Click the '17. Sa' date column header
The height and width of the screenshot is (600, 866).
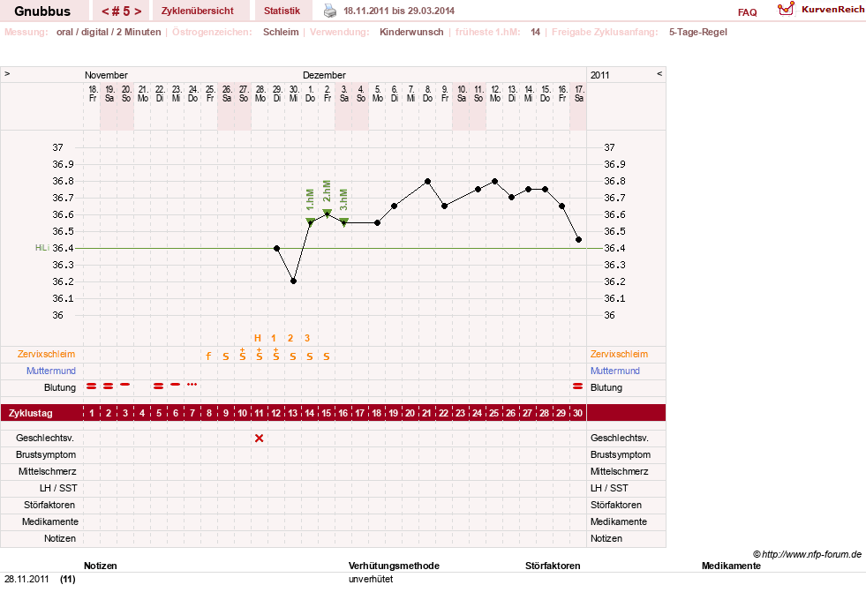579,94
